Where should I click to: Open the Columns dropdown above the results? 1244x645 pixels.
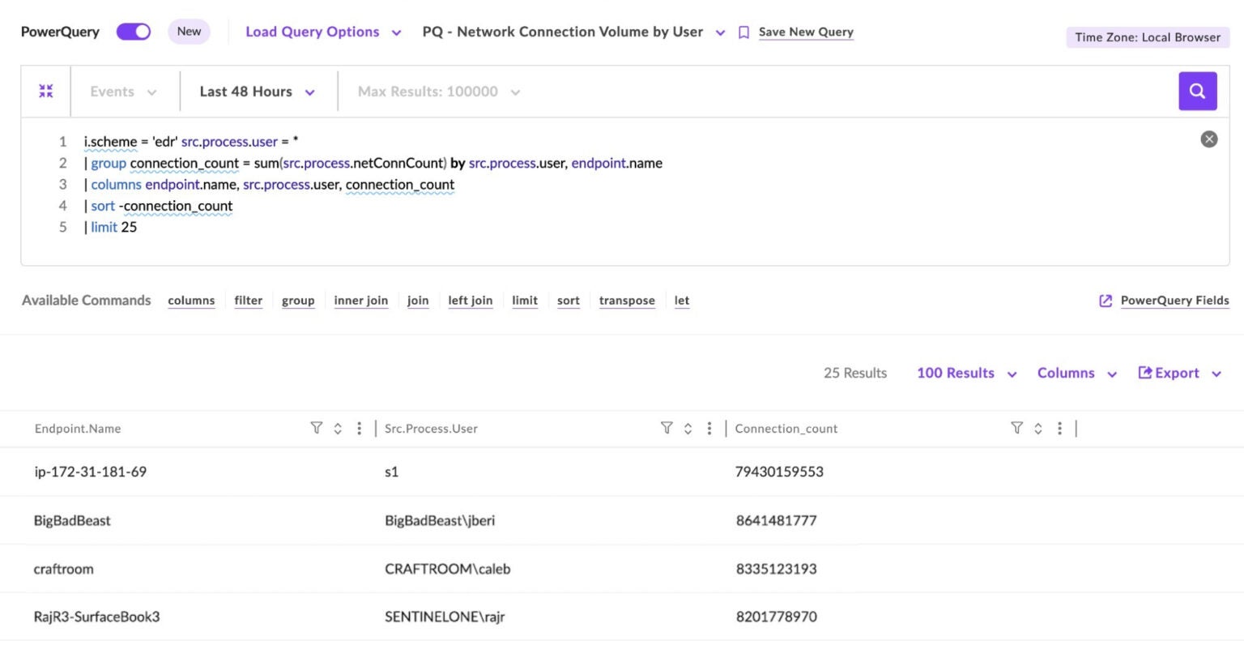1076,373
